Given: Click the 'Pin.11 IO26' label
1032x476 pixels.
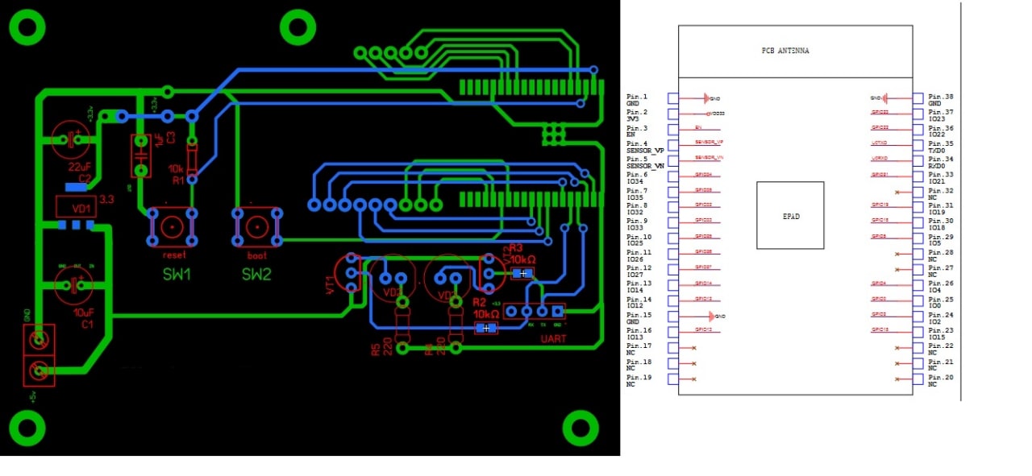Looking at the screenshot, I should tap(639, 256).
